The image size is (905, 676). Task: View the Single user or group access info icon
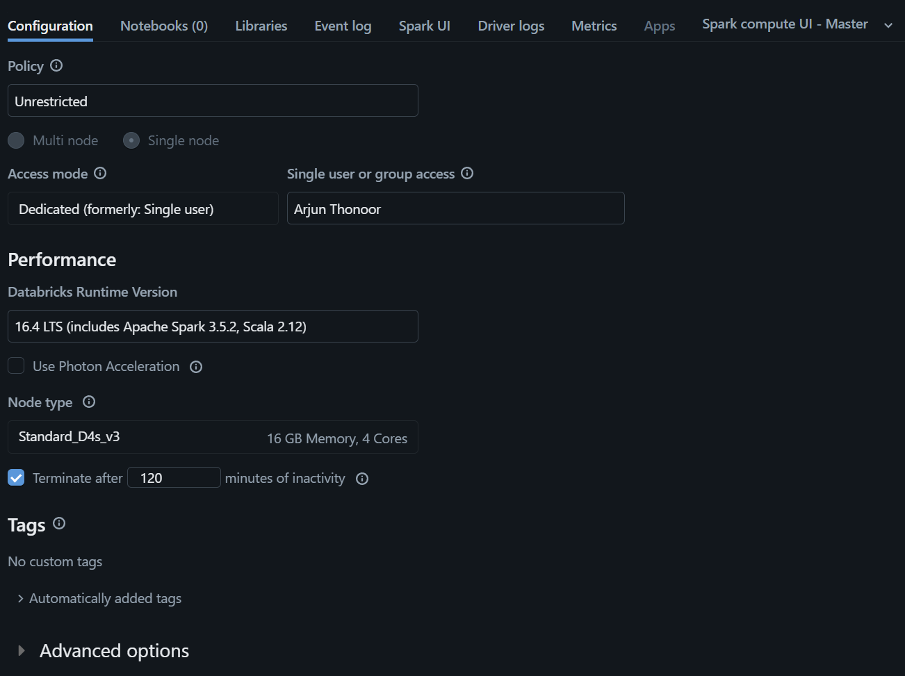467,174
